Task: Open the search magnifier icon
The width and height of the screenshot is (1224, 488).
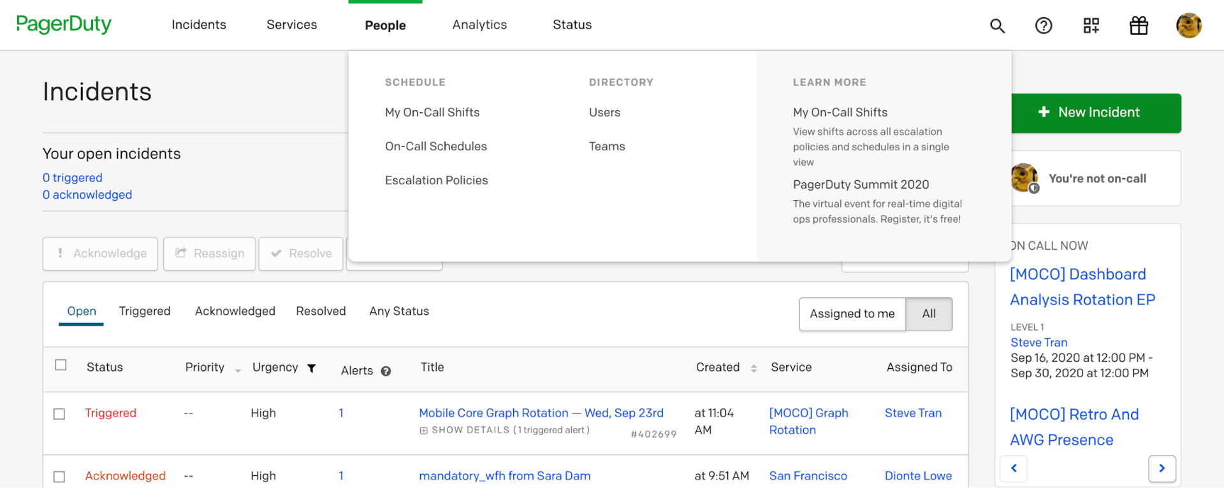Action: (997, 25)
